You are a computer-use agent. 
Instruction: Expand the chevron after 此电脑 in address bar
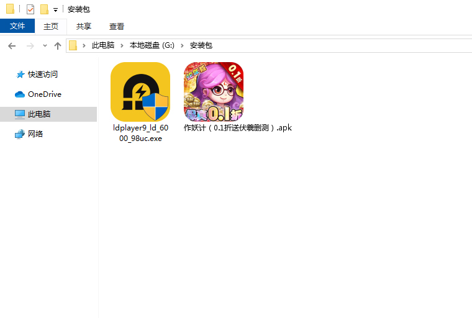click(120, 45)
